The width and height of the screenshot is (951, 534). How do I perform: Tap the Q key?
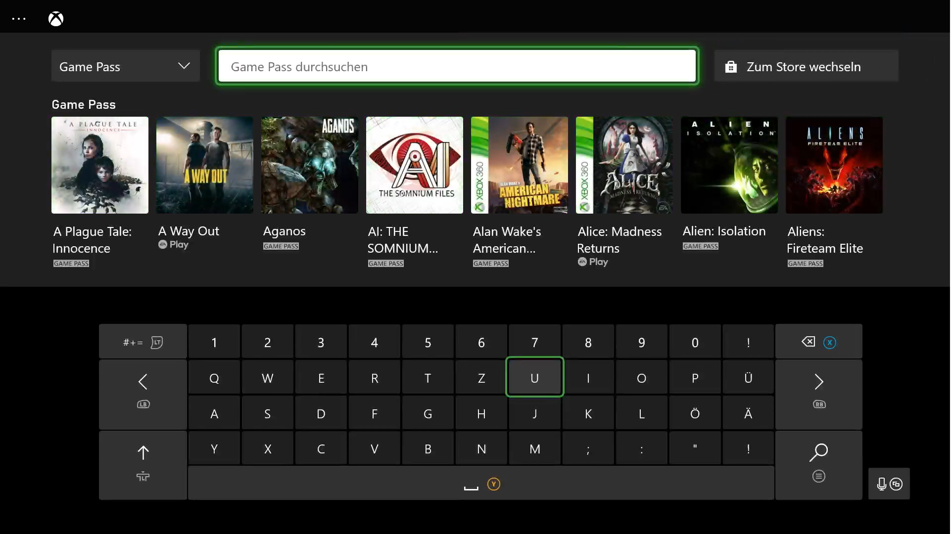click(x=214, y=378)
